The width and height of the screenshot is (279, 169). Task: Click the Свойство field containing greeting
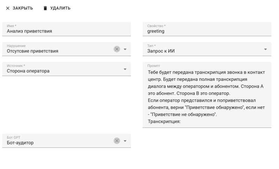(x=206, y=31)
